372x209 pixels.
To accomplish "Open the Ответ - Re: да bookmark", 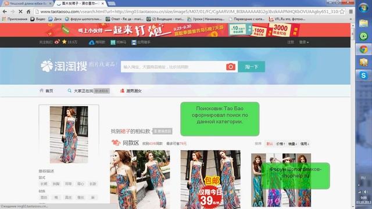I will pos(124,19).
